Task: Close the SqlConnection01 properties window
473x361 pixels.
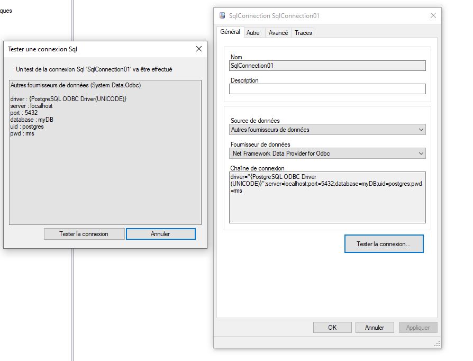Action: pos(433,16)
